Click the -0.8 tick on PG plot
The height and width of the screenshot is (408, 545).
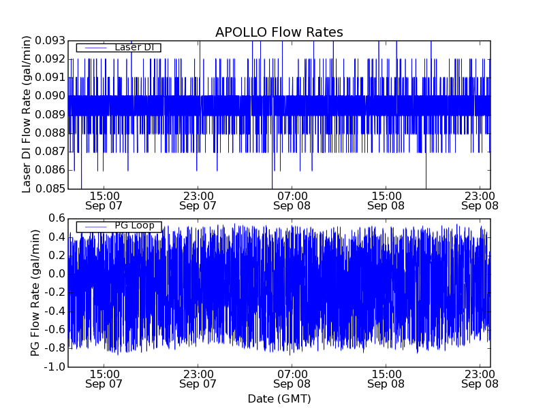click(x=55, y=348)
